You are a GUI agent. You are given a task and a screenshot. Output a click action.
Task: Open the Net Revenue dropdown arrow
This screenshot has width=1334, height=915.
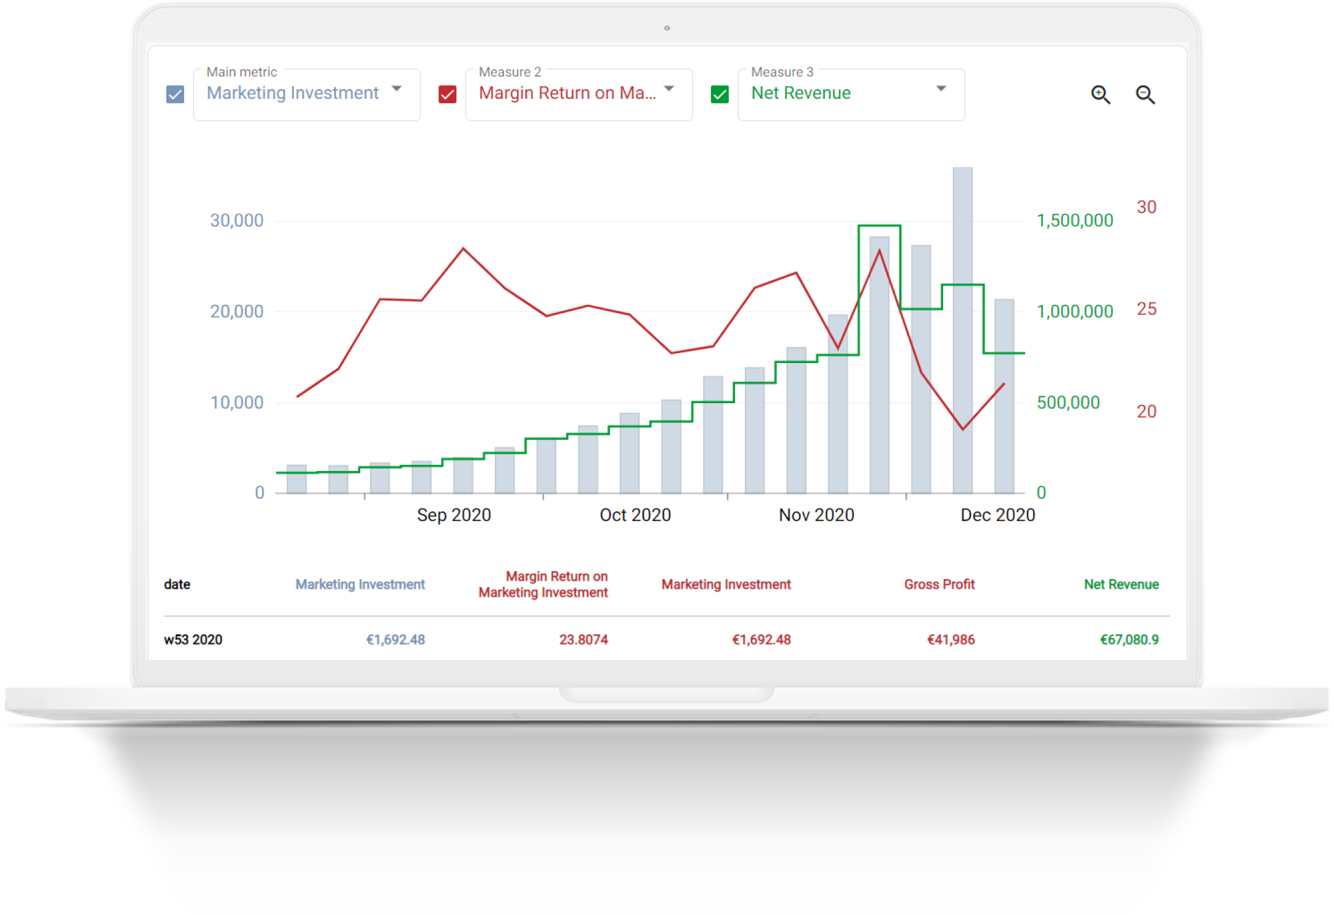pos(941,89)
